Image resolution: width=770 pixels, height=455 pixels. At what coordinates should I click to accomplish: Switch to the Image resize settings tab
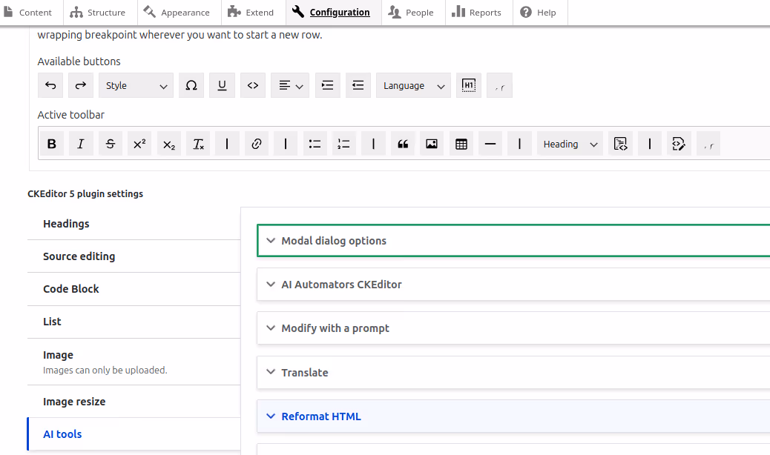(x=134, y=402)
